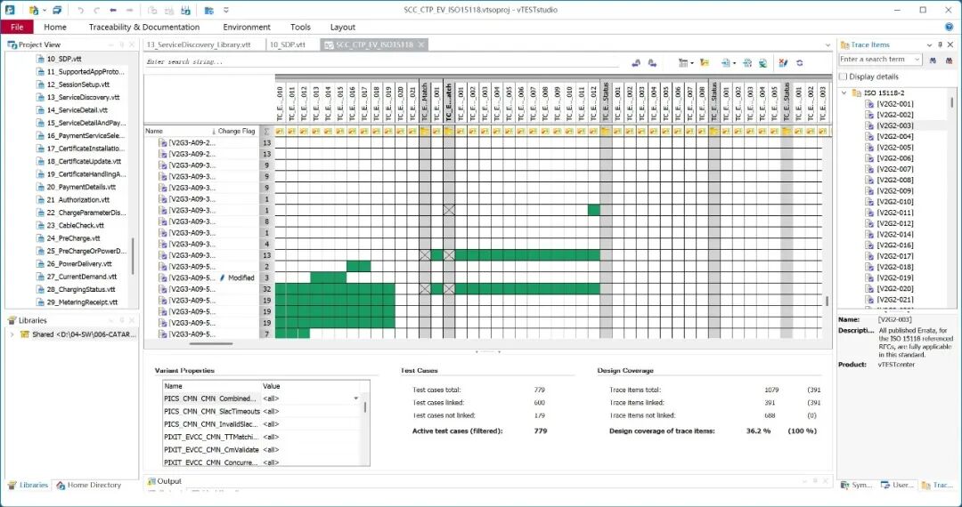Viewport: 962px width, 507px height.
Task: Open the Trace Items search term dropdown
Action: point(917,60)
